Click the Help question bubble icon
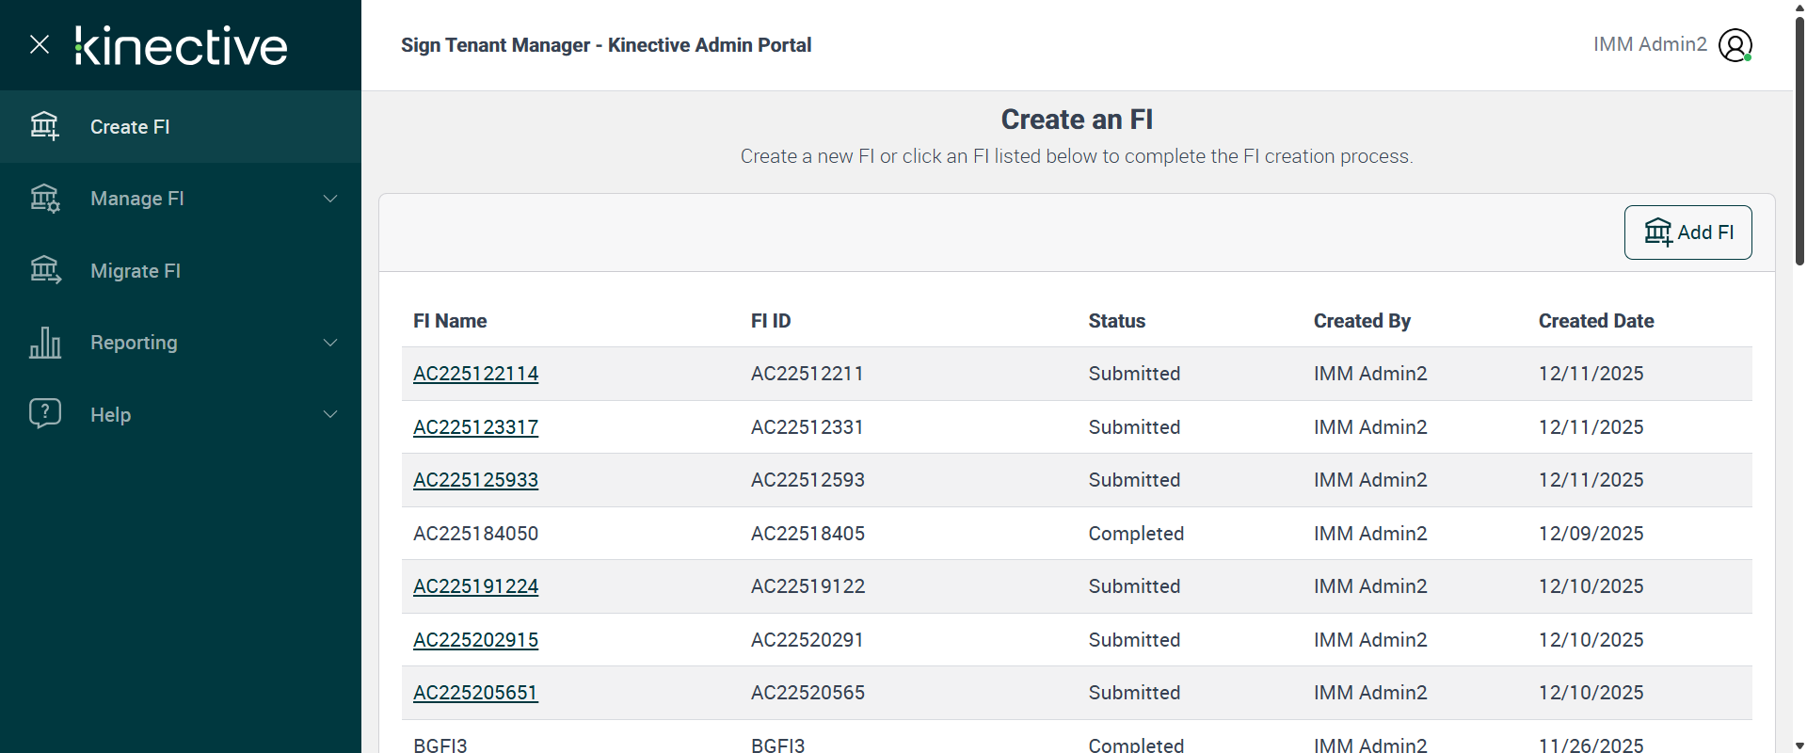Viewport: 1807px width, 753px height. click(x=44, y=413)
